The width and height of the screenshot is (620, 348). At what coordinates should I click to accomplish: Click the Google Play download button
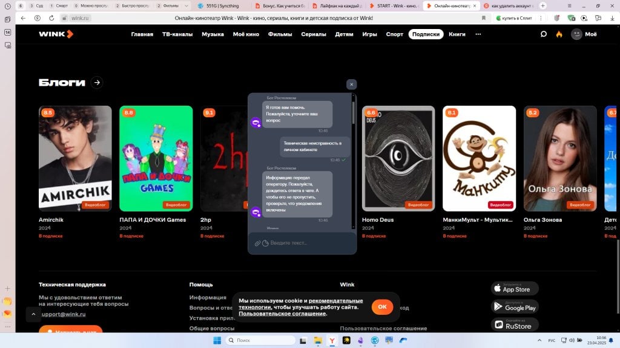point(515,307)
